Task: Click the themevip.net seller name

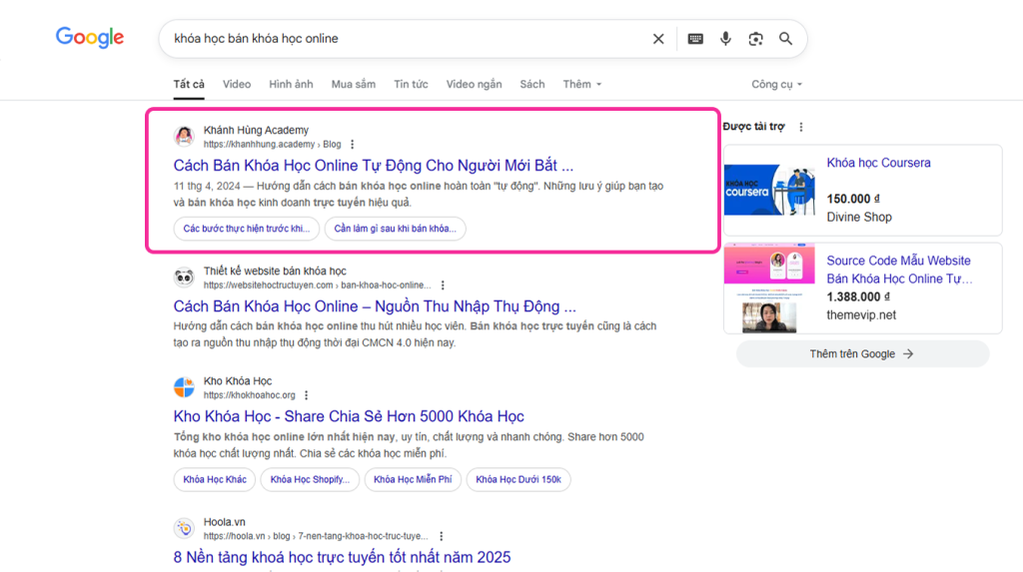Action: point(861,315)
